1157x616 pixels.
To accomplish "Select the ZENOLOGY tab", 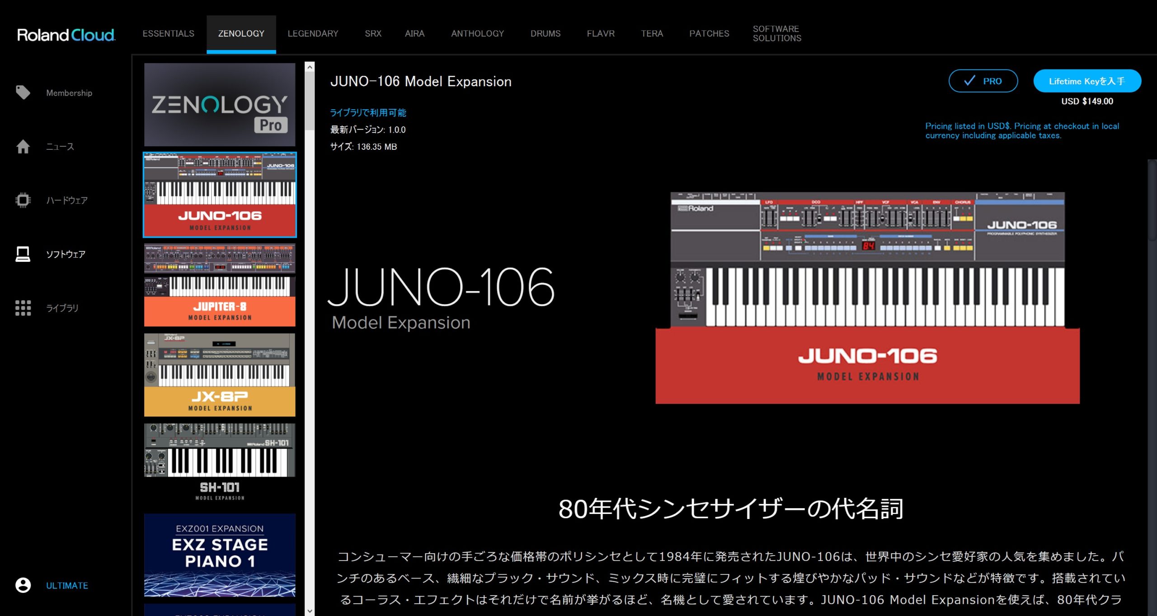I will coord(241,34).
